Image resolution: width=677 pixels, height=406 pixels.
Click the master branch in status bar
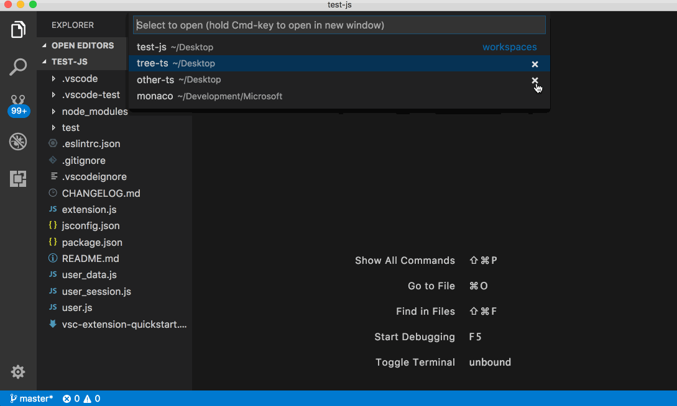tap(32, 399)
